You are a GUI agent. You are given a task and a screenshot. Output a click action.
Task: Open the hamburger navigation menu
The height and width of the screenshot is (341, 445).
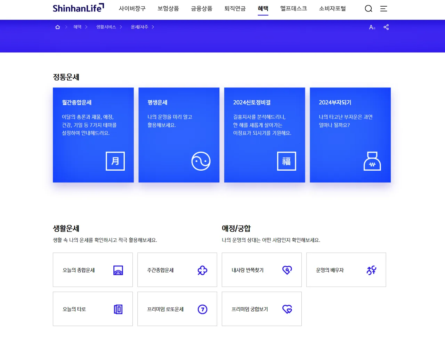click(383, 8)
